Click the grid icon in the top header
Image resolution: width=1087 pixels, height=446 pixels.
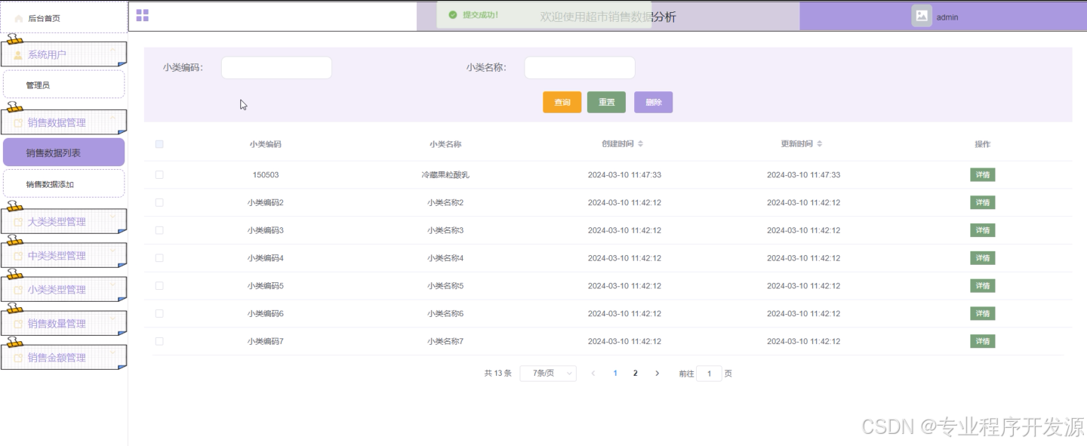(142, 15)
